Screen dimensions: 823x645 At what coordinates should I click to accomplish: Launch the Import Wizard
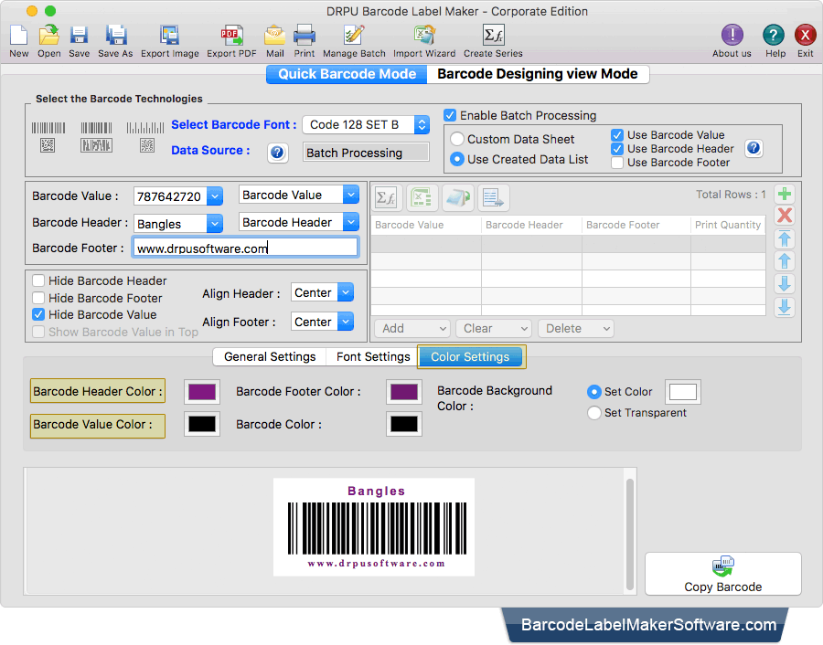[x=424, y=36]
